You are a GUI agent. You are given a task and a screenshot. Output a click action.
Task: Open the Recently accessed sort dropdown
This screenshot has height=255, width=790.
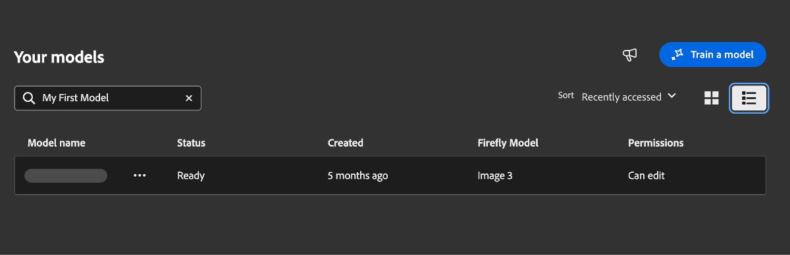pos(629,97)
